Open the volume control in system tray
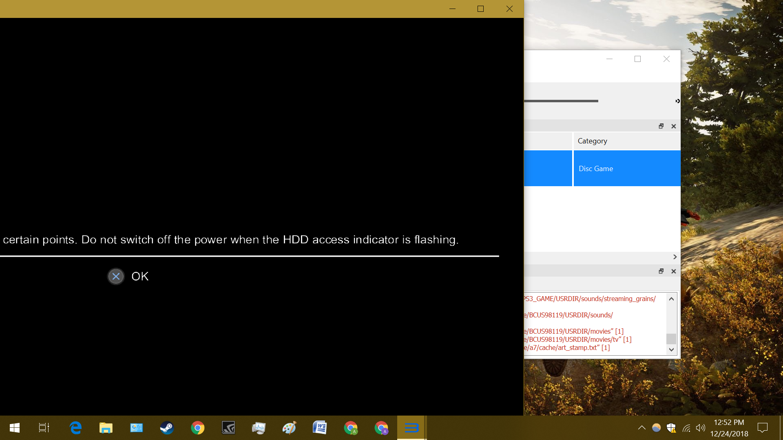Image resolution: width=783 pixels, height=440 pixels. [701, 428]
